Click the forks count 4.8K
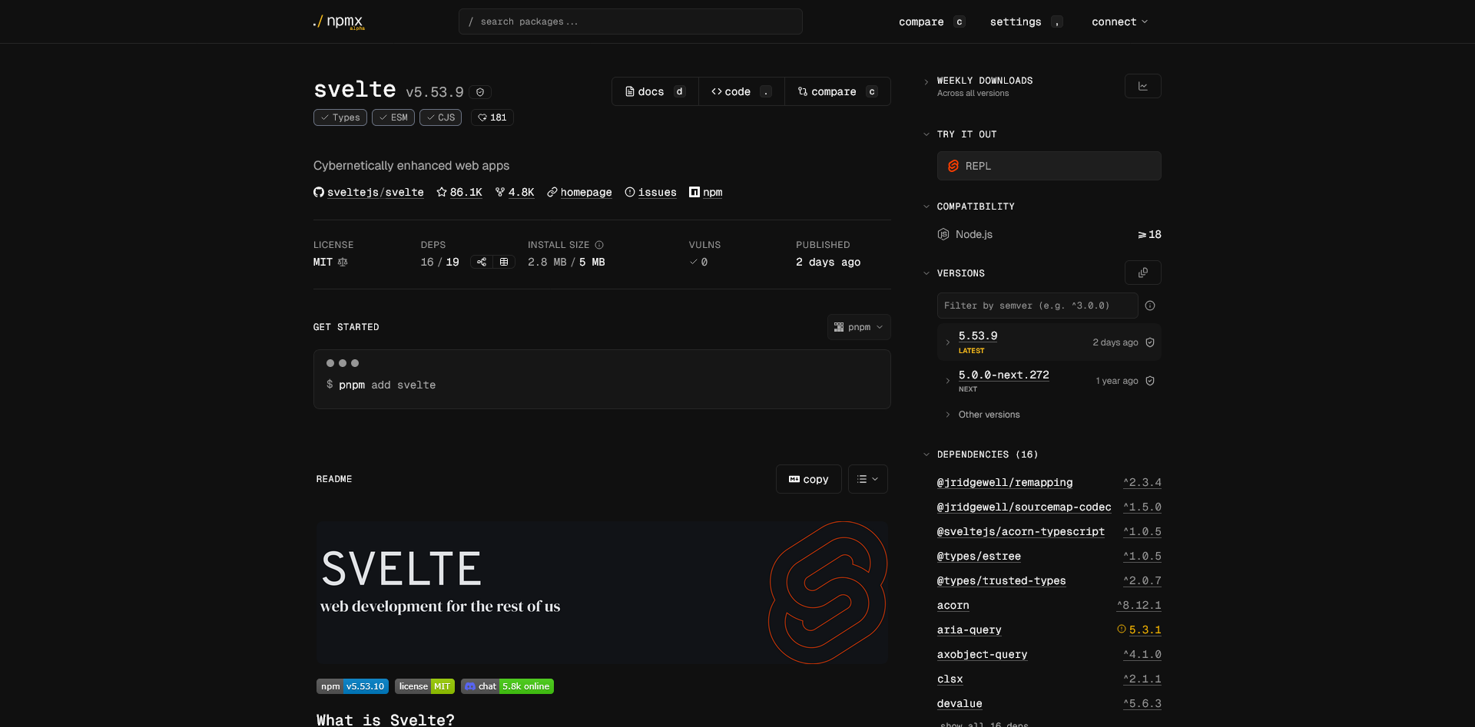Viewport: 1475px width, 727px height. pyautogui.click(x=515, y=192)
